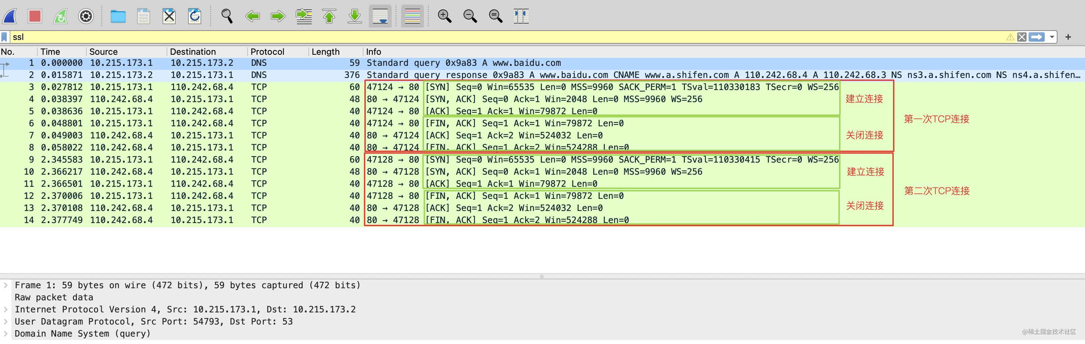The width and height of the screenshot is (1085, 344).
Task: Select packet 12 FIN, ACK at 2.370006
Action: (542, 196)
